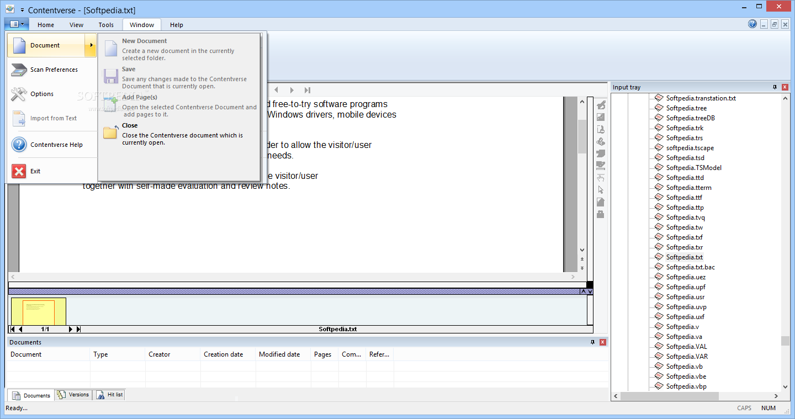Go to the next page arrow in viewer toolbar
795x419 pixels.
coord(292,90)
